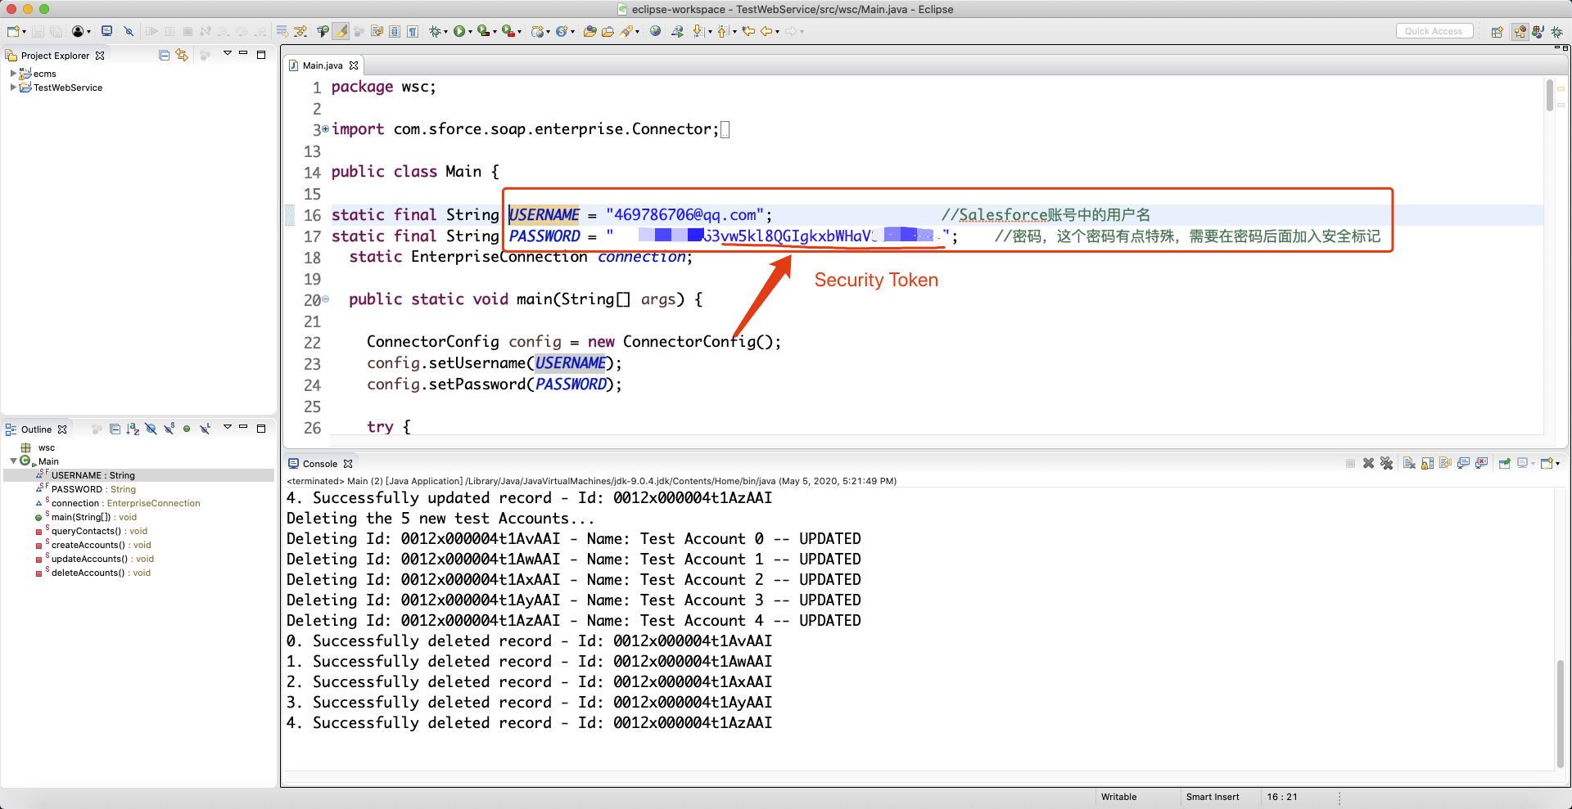
Task: Run the Main application with the Run icon
Action: [x=460, y=31]
